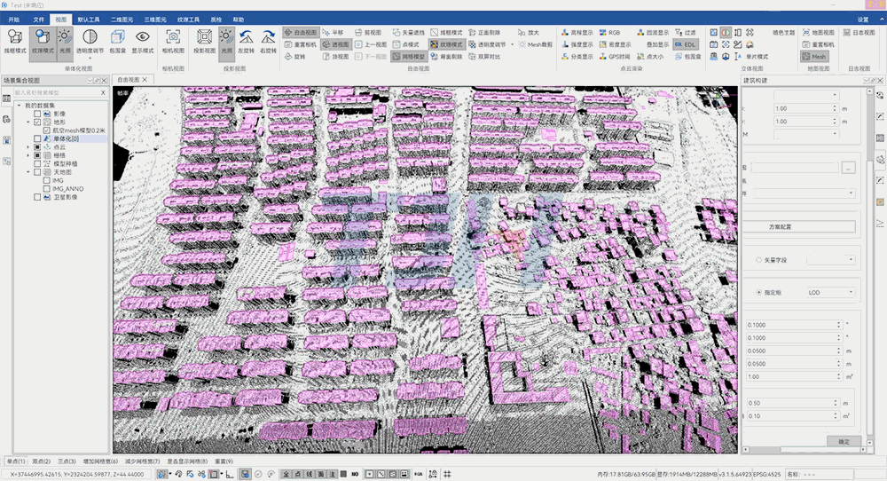Click the 包围盒 bounding box tool
The image size is (887, 481).
(x=117, y=40)
